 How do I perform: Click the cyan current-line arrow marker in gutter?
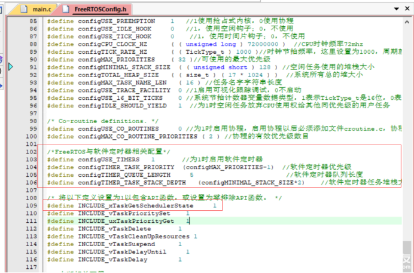11,66
